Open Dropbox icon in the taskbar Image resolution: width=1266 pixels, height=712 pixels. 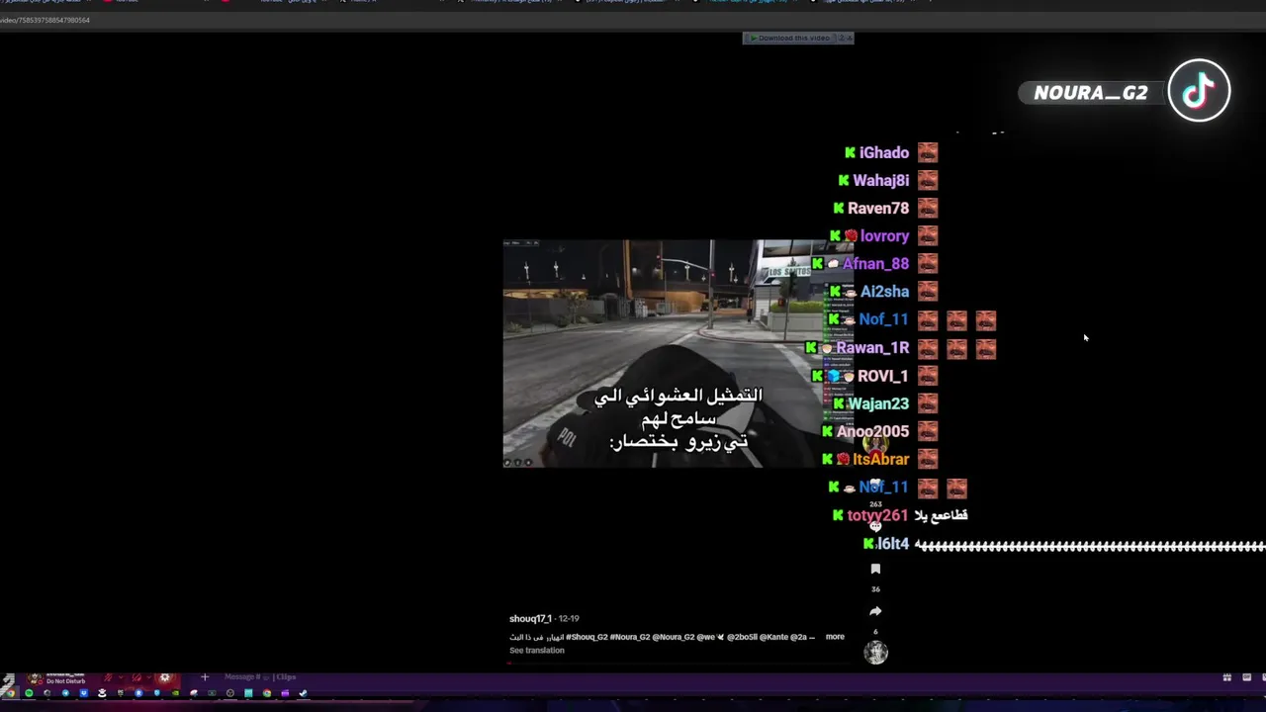[83, 693]
